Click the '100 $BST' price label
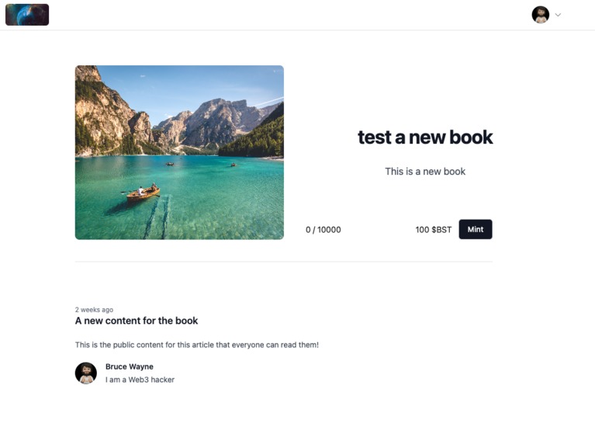 pyautogui.click(x=434, y=230)
